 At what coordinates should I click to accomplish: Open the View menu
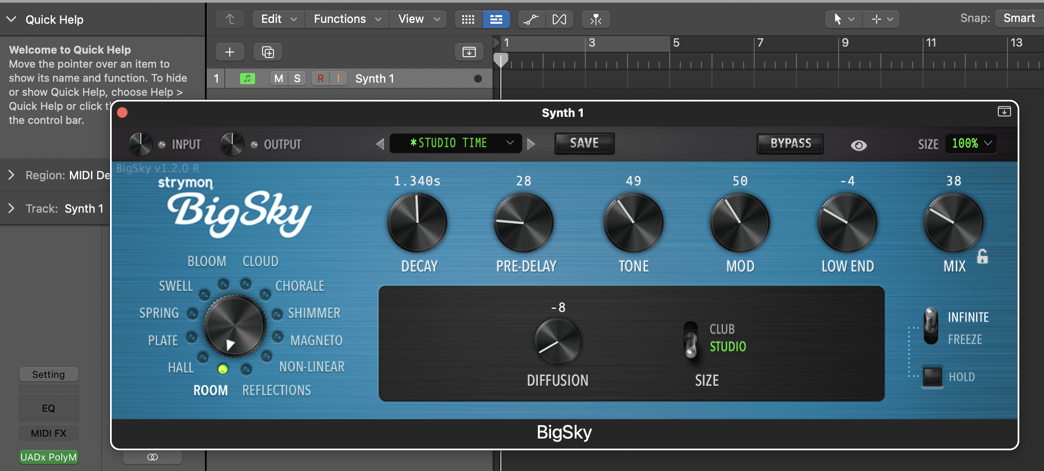coord(418,19)
